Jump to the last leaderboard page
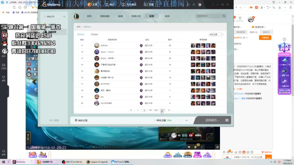294x165 pixels. pyautogui.click(x=169, y=110)
